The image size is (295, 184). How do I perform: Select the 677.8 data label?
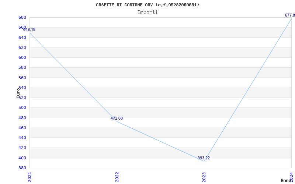pyautogui.click(x=290, y=15)
